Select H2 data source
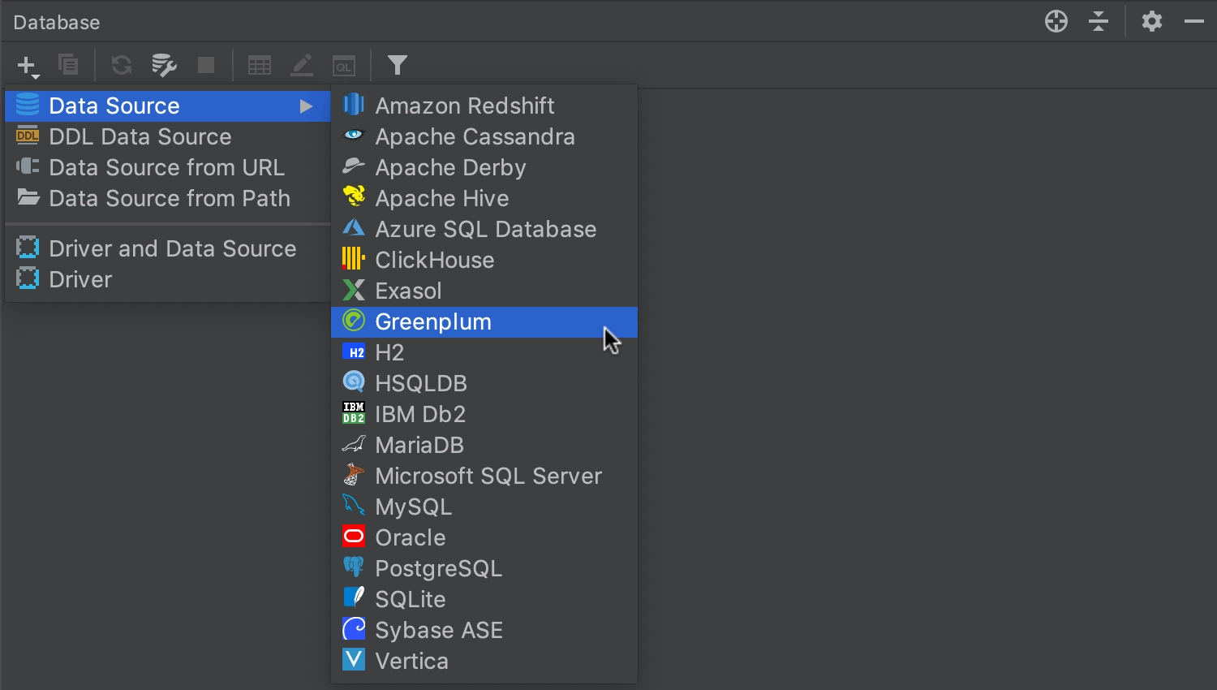 point(484,353)
